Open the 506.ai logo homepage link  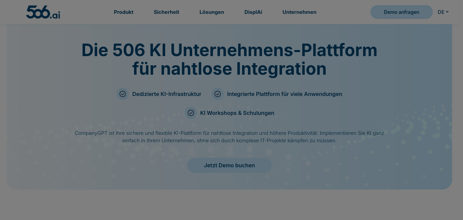(x=43, y=12)
